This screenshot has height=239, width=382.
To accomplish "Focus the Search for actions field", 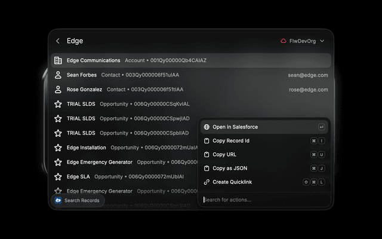I will click(x=264, y=200).
